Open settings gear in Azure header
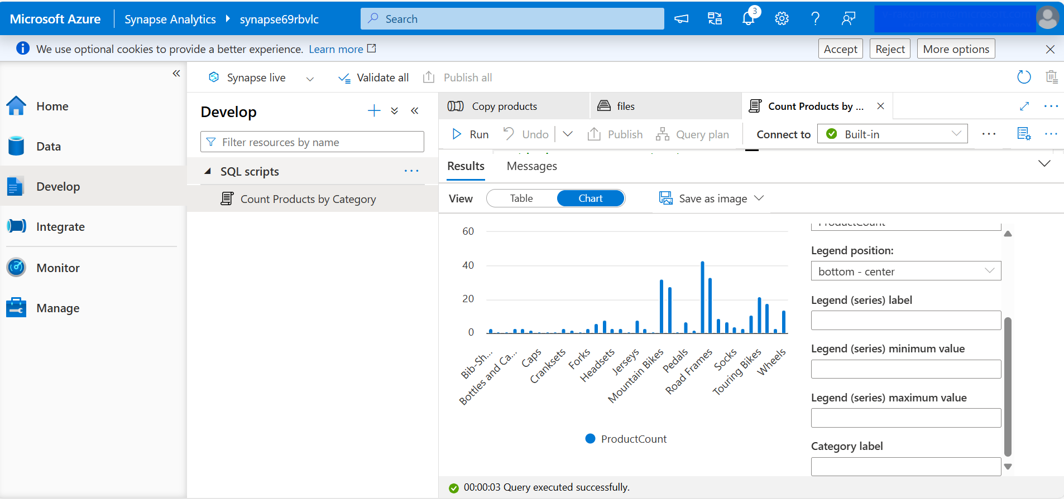1064x499 pixels. click(782, 19)
